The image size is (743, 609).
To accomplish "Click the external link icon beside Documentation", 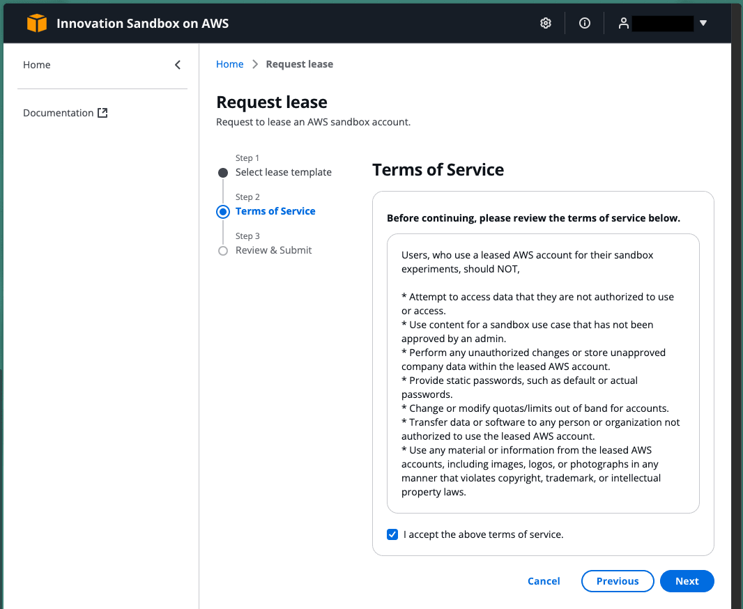I will click(102, 113).
